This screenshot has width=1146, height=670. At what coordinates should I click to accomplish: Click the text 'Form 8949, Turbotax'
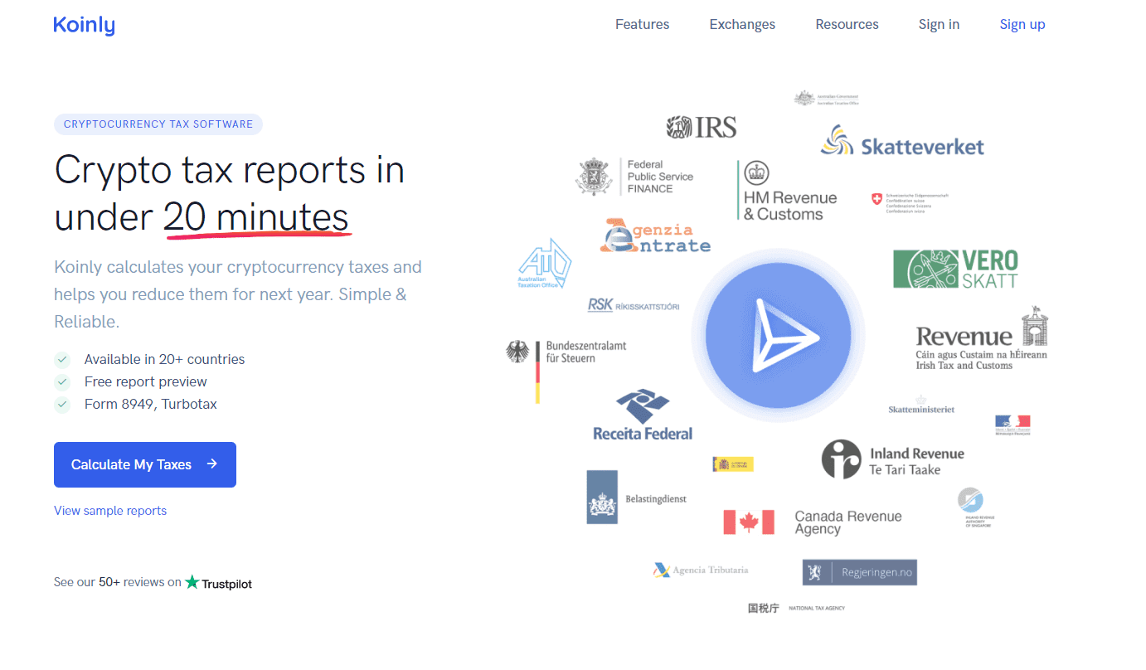point(151,404)
